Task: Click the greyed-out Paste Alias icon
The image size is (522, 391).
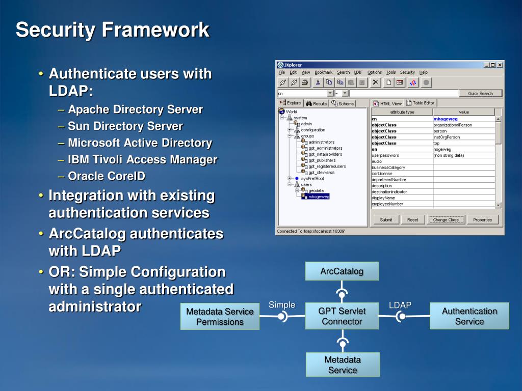Action: click(362, 82)
